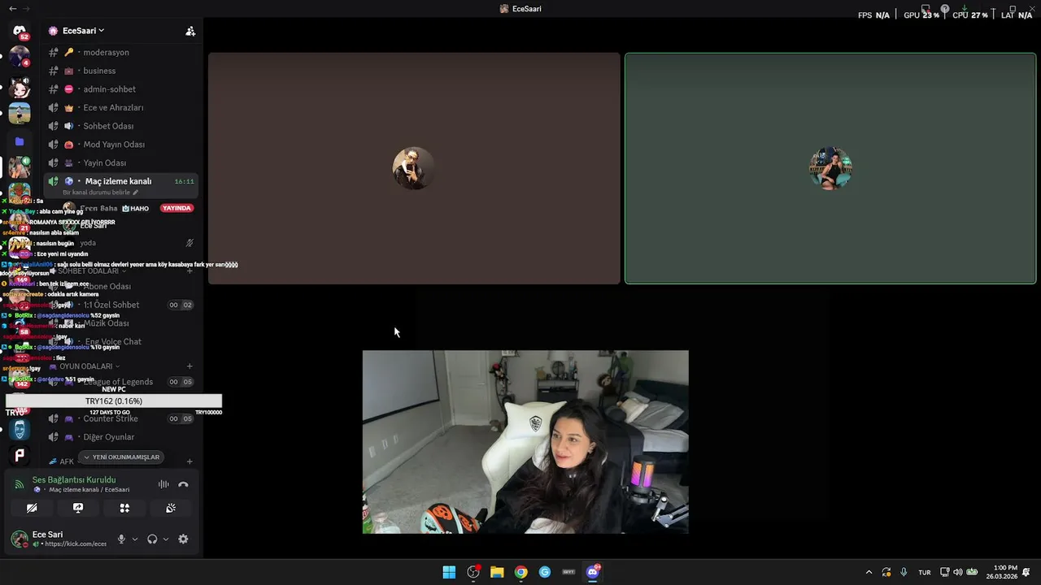Switch the TUR keyboard language indicator
The width and height of the screenshot is (1041, 585).
pos(925,572)
